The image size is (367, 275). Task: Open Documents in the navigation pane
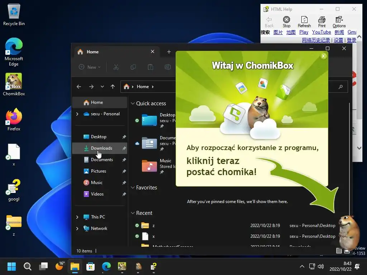(100, 160)
